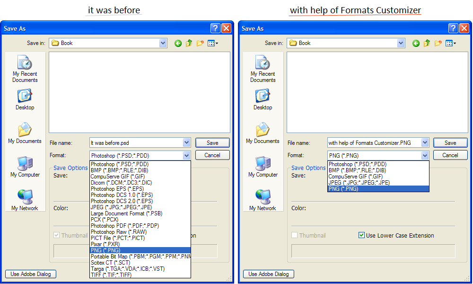Enable Thumbnail checkbox in right dialog
The width and height of the screenshot is (473, 284).
[295, 235]
